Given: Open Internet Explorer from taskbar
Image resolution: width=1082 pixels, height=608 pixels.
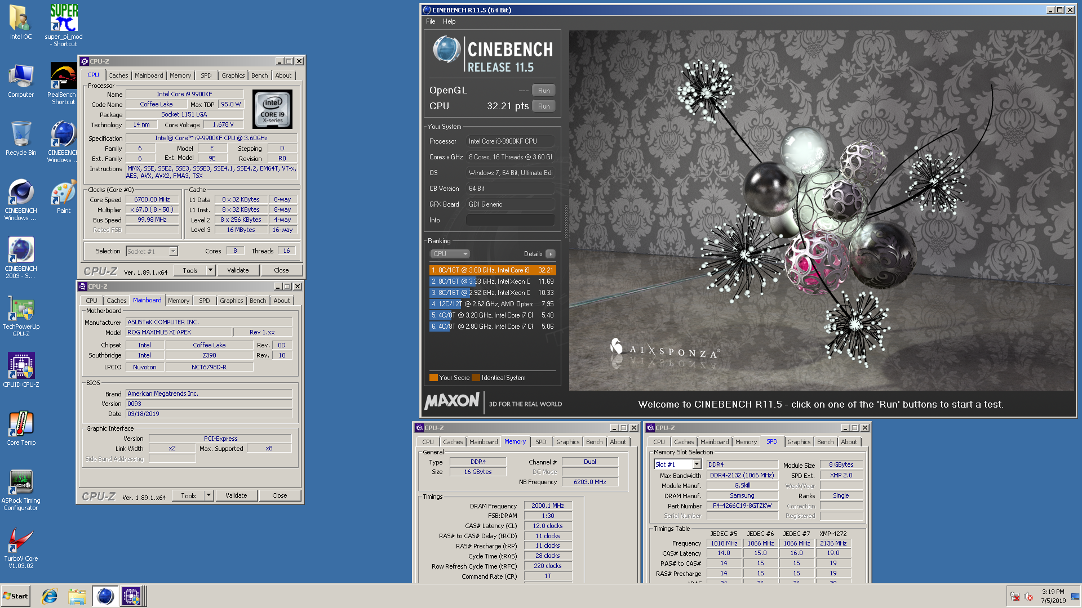Looking at the screenshot, I should [x=50, y=596].
